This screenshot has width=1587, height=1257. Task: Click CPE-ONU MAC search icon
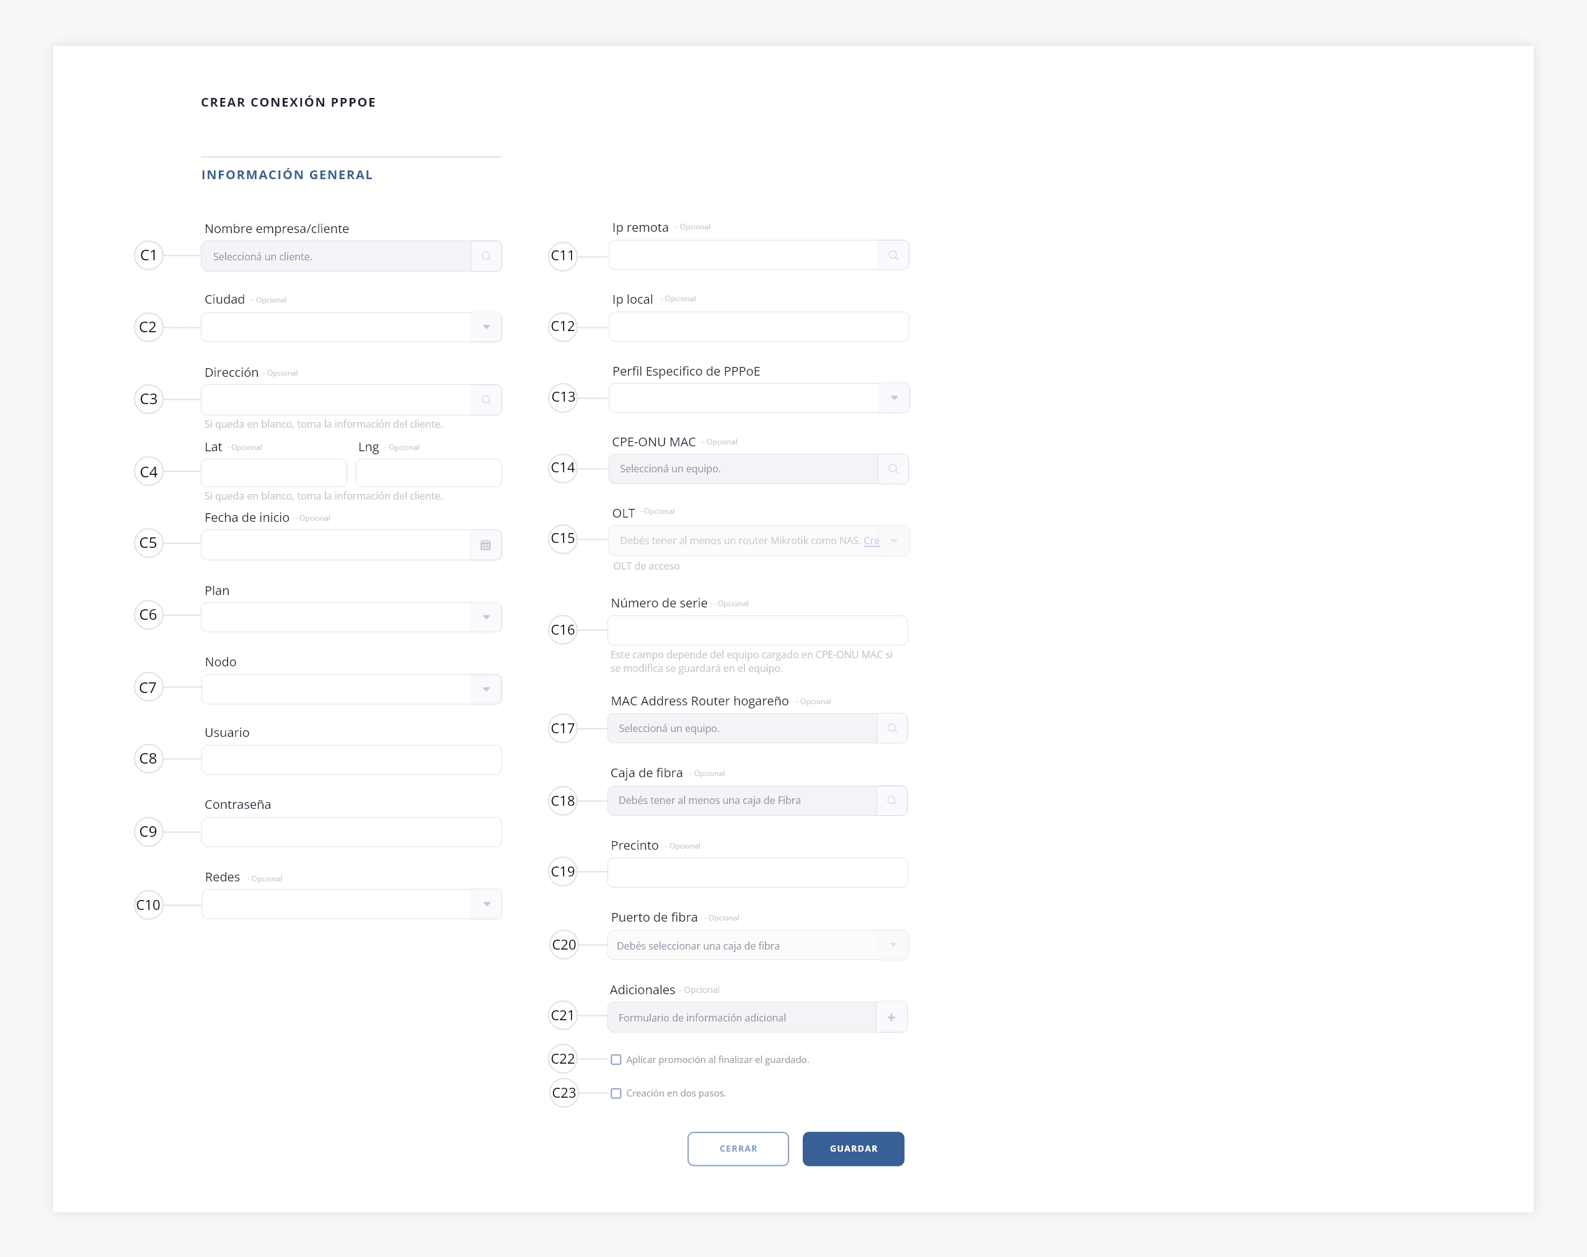[x=893, y=469]
